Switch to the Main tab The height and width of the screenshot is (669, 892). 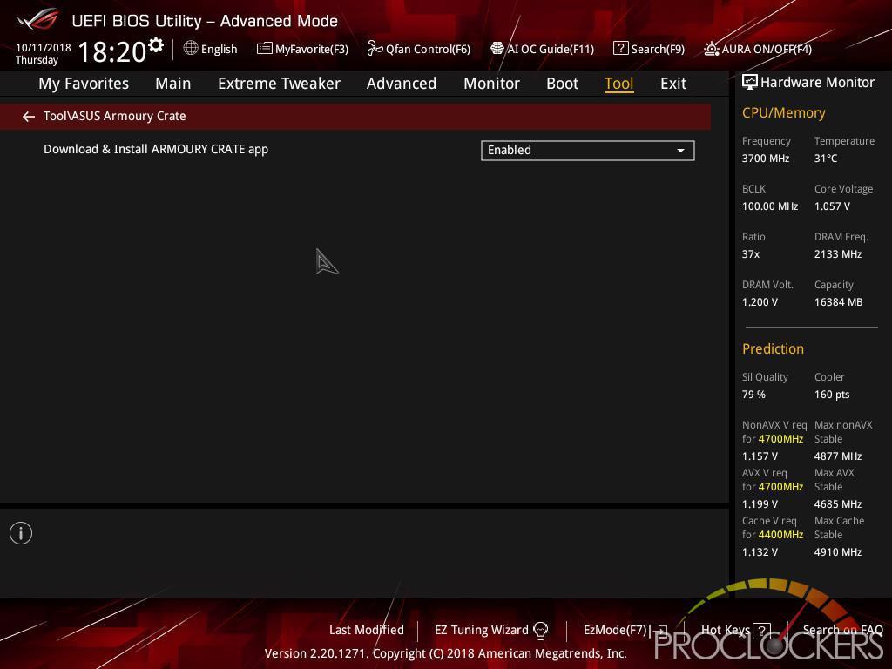(x=173, y=84)
